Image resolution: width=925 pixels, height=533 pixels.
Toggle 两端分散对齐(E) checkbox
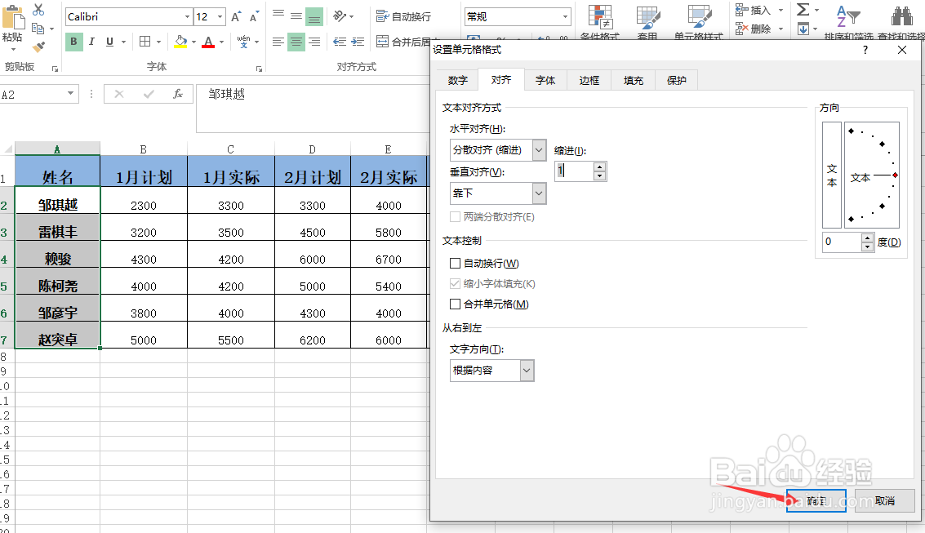pos(455,217)
